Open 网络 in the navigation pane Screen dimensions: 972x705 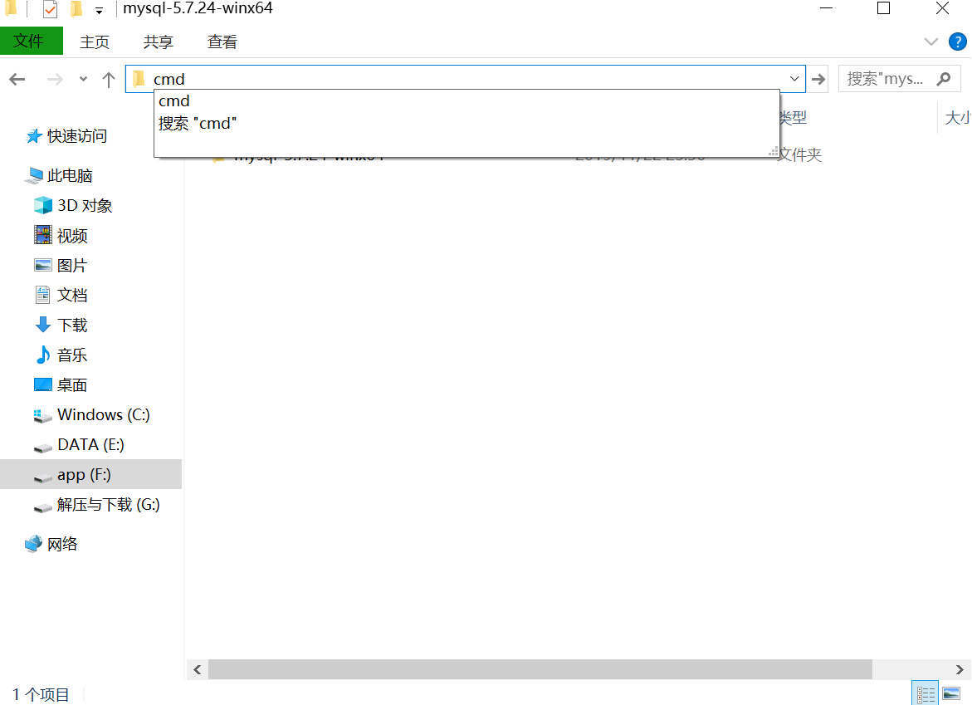point(62,544)
